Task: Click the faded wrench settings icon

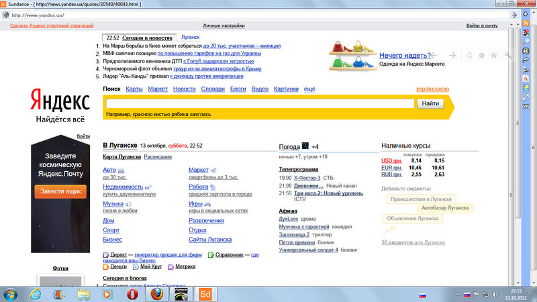Action: click(507, 55)
